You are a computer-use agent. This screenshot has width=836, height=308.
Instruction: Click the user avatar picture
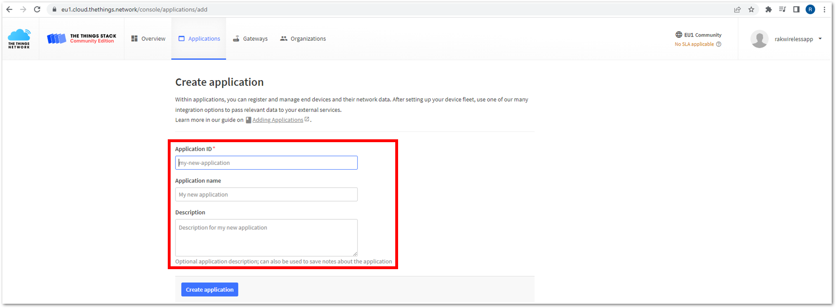(759, 39)
